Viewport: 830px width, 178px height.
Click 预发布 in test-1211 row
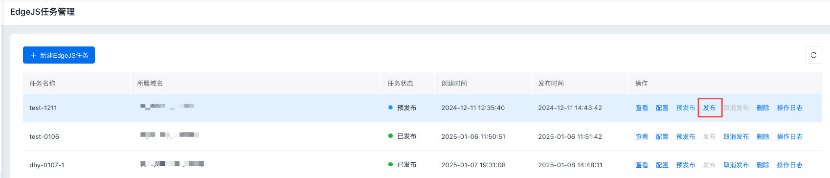(686, 108)
